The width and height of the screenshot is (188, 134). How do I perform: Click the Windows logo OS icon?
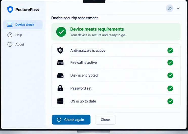coord(60,101)
